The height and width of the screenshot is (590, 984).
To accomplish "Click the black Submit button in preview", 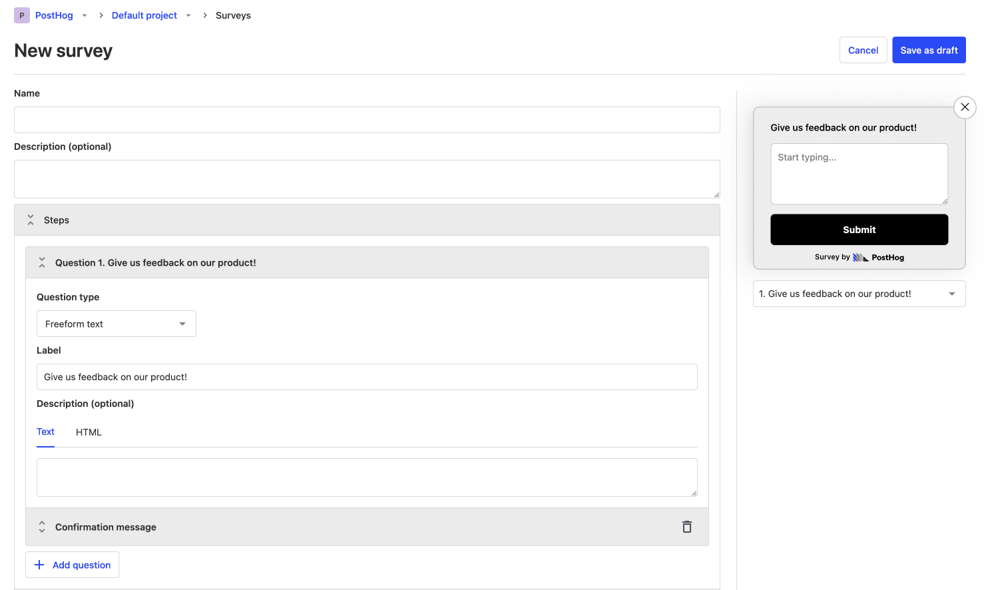I will (x=859, y=230).
